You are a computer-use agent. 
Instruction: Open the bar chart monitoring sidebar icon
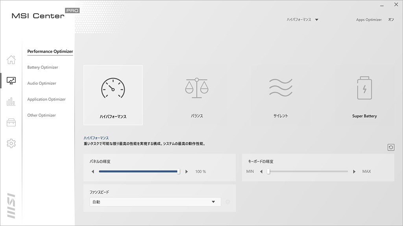(x=11, y=102)
